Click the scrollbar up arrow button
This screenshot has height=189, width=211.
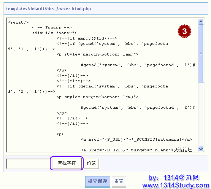point(201,22)
